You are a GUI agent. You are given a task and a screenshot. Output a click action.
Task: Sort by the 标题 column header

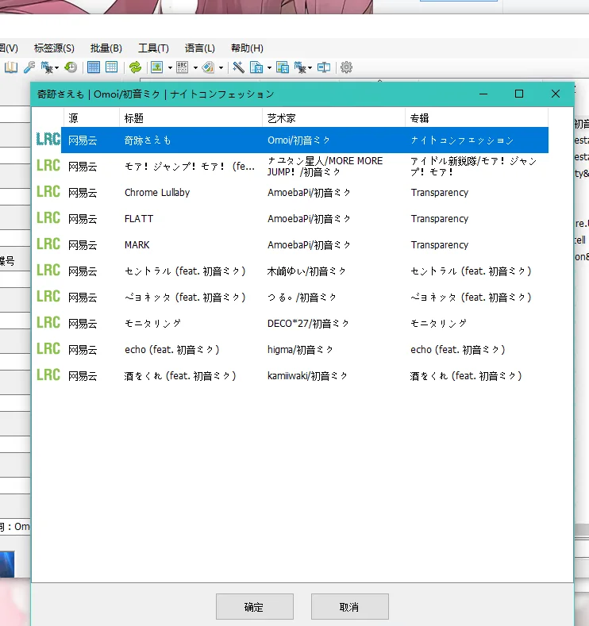point(191,118)
